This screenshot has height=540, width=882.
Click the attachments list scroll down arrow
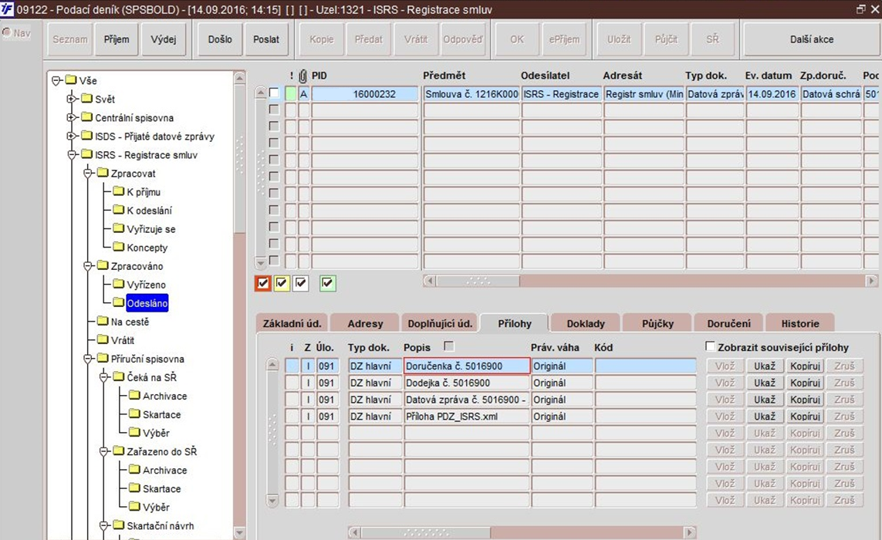(272, 500)
